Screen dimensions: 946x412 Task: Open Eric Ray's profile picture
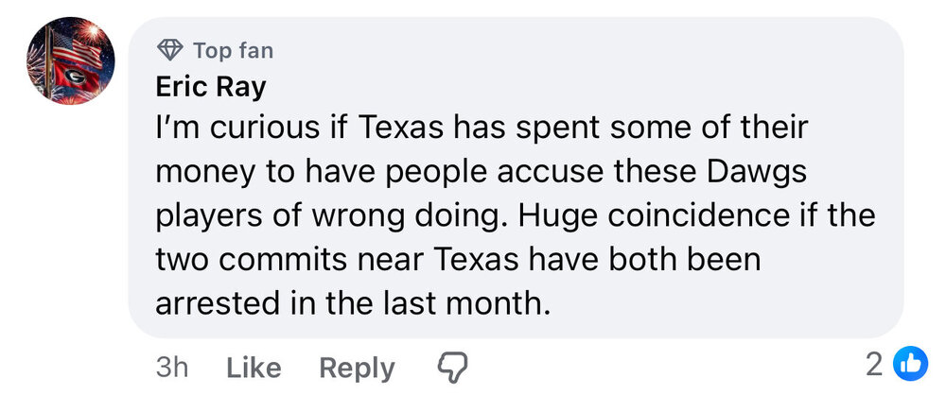point(69,60)
